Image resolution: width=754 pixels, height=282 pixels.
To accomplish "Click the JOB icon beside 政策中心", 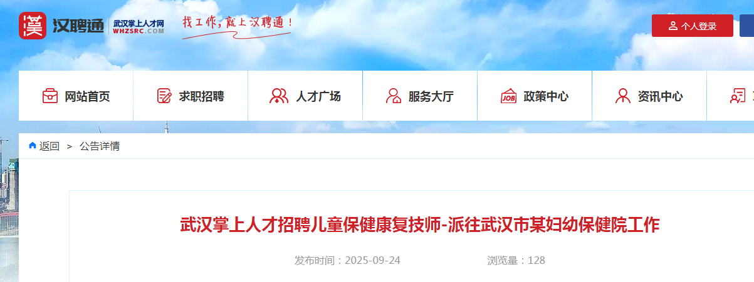I will coord(508,96).
